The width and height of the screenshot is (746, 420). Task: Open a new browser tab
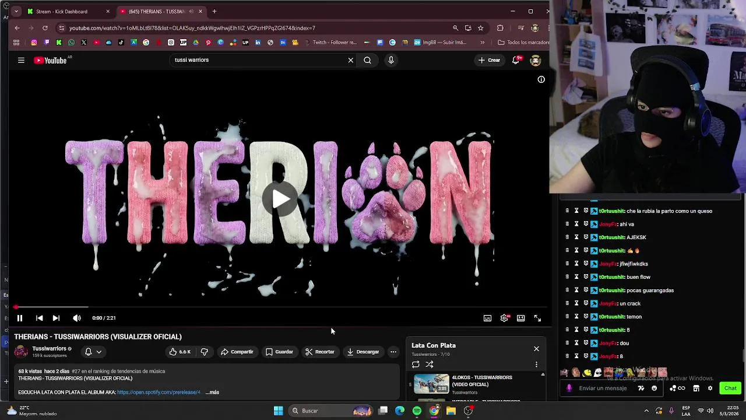click(x=214, y=11)
